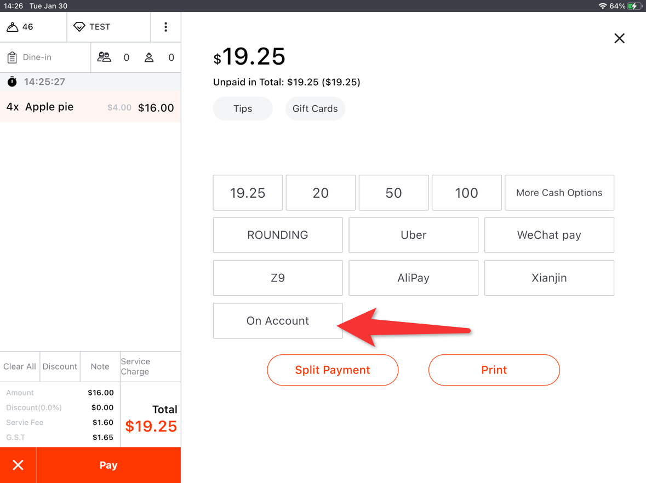The image size is (646, 483).
Task: Tap the order timer 14:25:27
Action: (x=44, y=82)
